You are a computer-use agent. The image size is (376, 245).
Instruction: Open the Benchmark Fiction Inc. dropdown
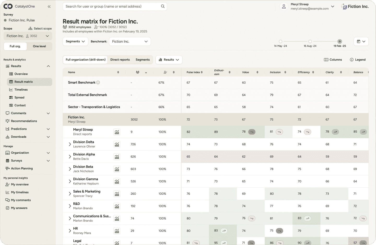pos(130,41)
